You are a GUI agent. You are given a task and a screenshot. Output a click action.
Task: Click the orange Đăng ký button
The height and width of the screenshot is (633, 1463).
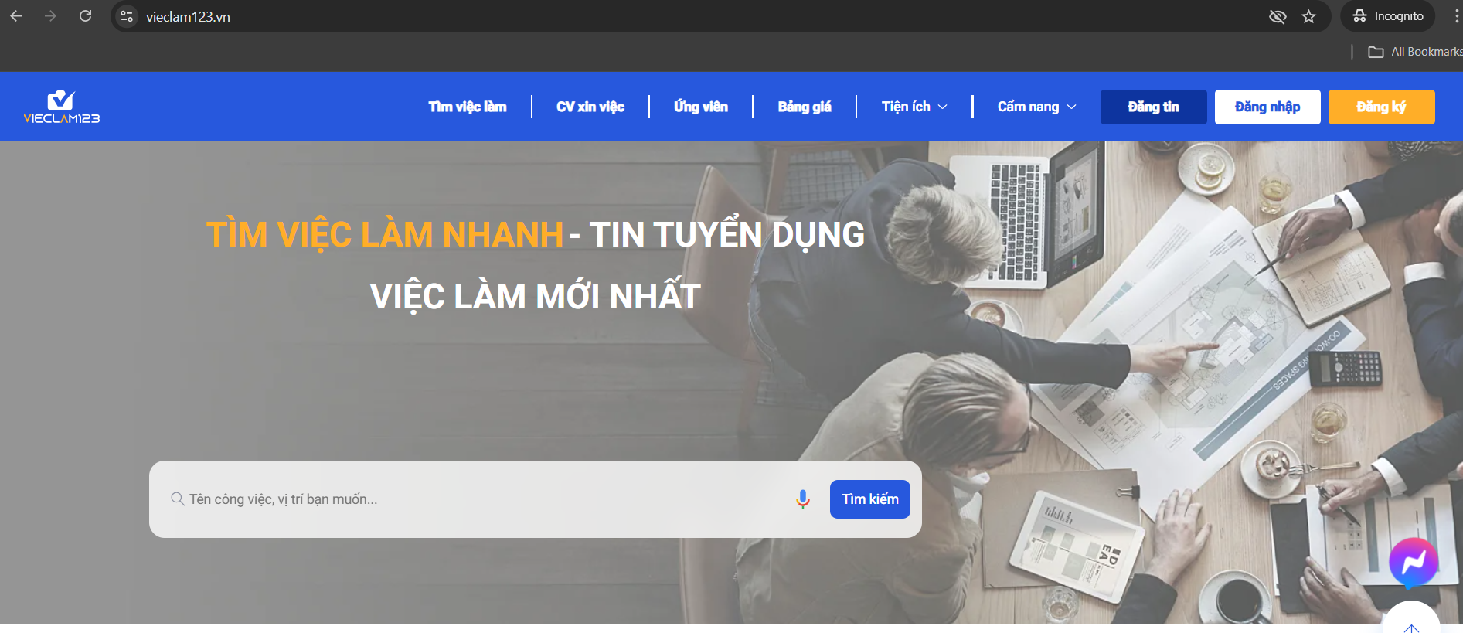pos(1381,107)
